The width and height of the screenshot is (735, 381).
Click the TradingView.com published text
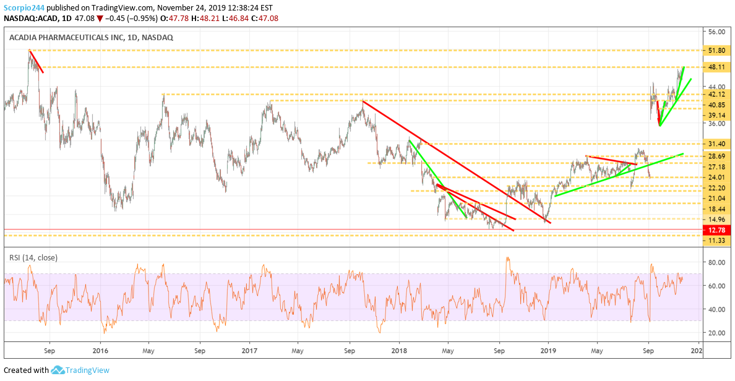pos(100,8)
